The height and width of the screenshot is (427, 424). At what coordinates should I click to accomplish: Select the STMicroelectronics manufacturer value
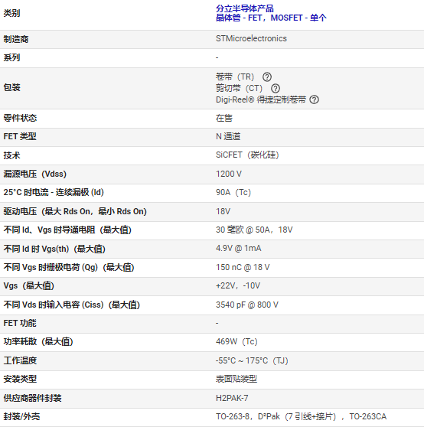[251, 39]
